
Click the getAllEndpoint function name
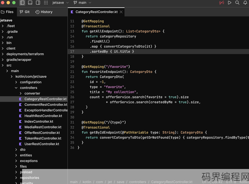tap(104, 31)
